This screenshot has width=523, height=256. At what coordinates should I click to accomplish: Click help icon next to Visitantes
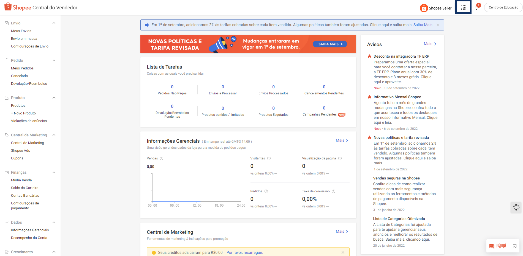[269, 158]
